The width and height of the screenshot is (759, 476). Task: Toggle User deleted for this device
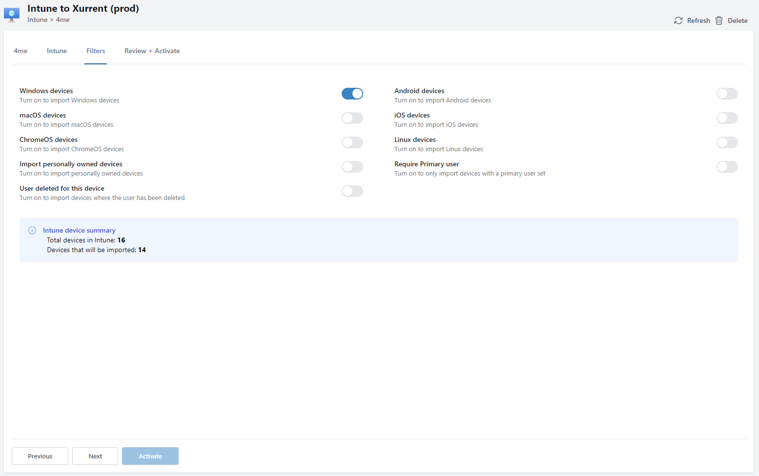click(352, 191)
